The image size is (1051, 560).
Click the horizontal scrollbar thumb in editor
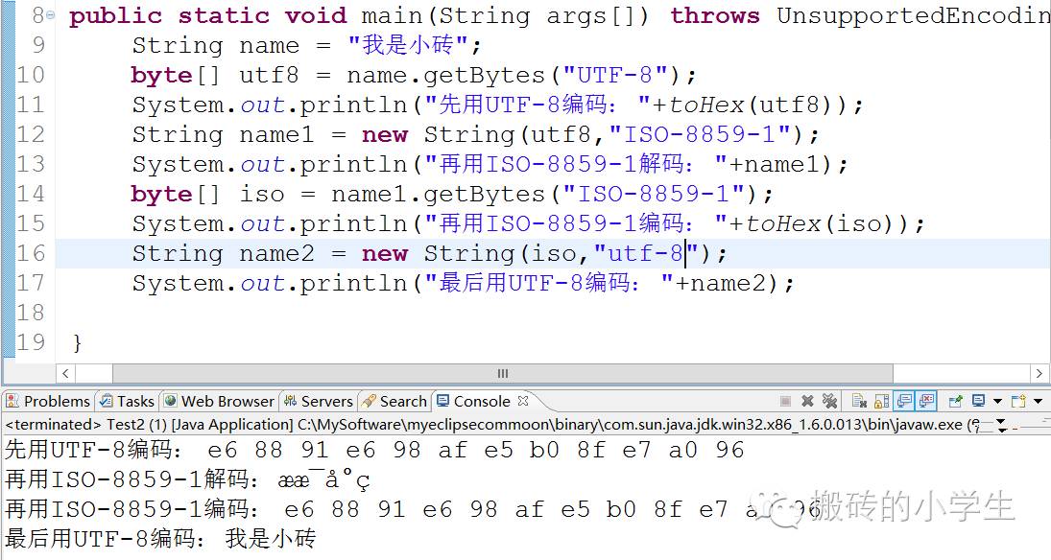502,374
